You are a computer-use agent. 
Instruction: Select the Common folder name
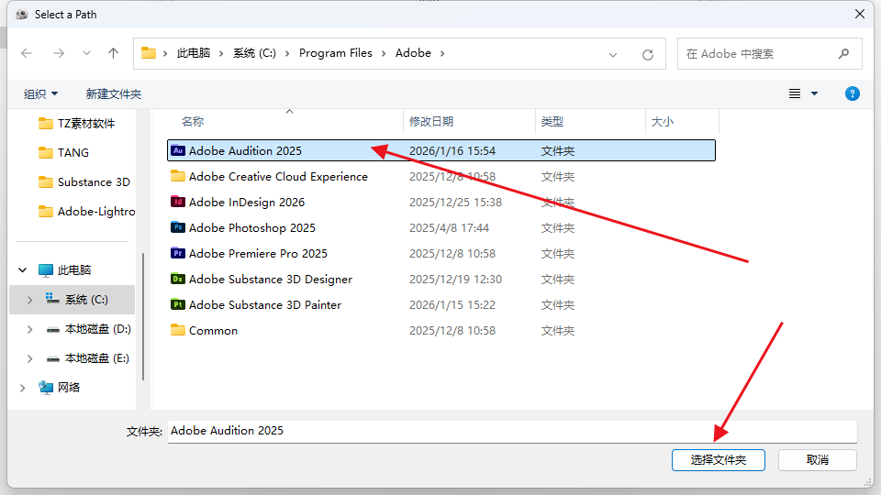click(x=213, y=331)
